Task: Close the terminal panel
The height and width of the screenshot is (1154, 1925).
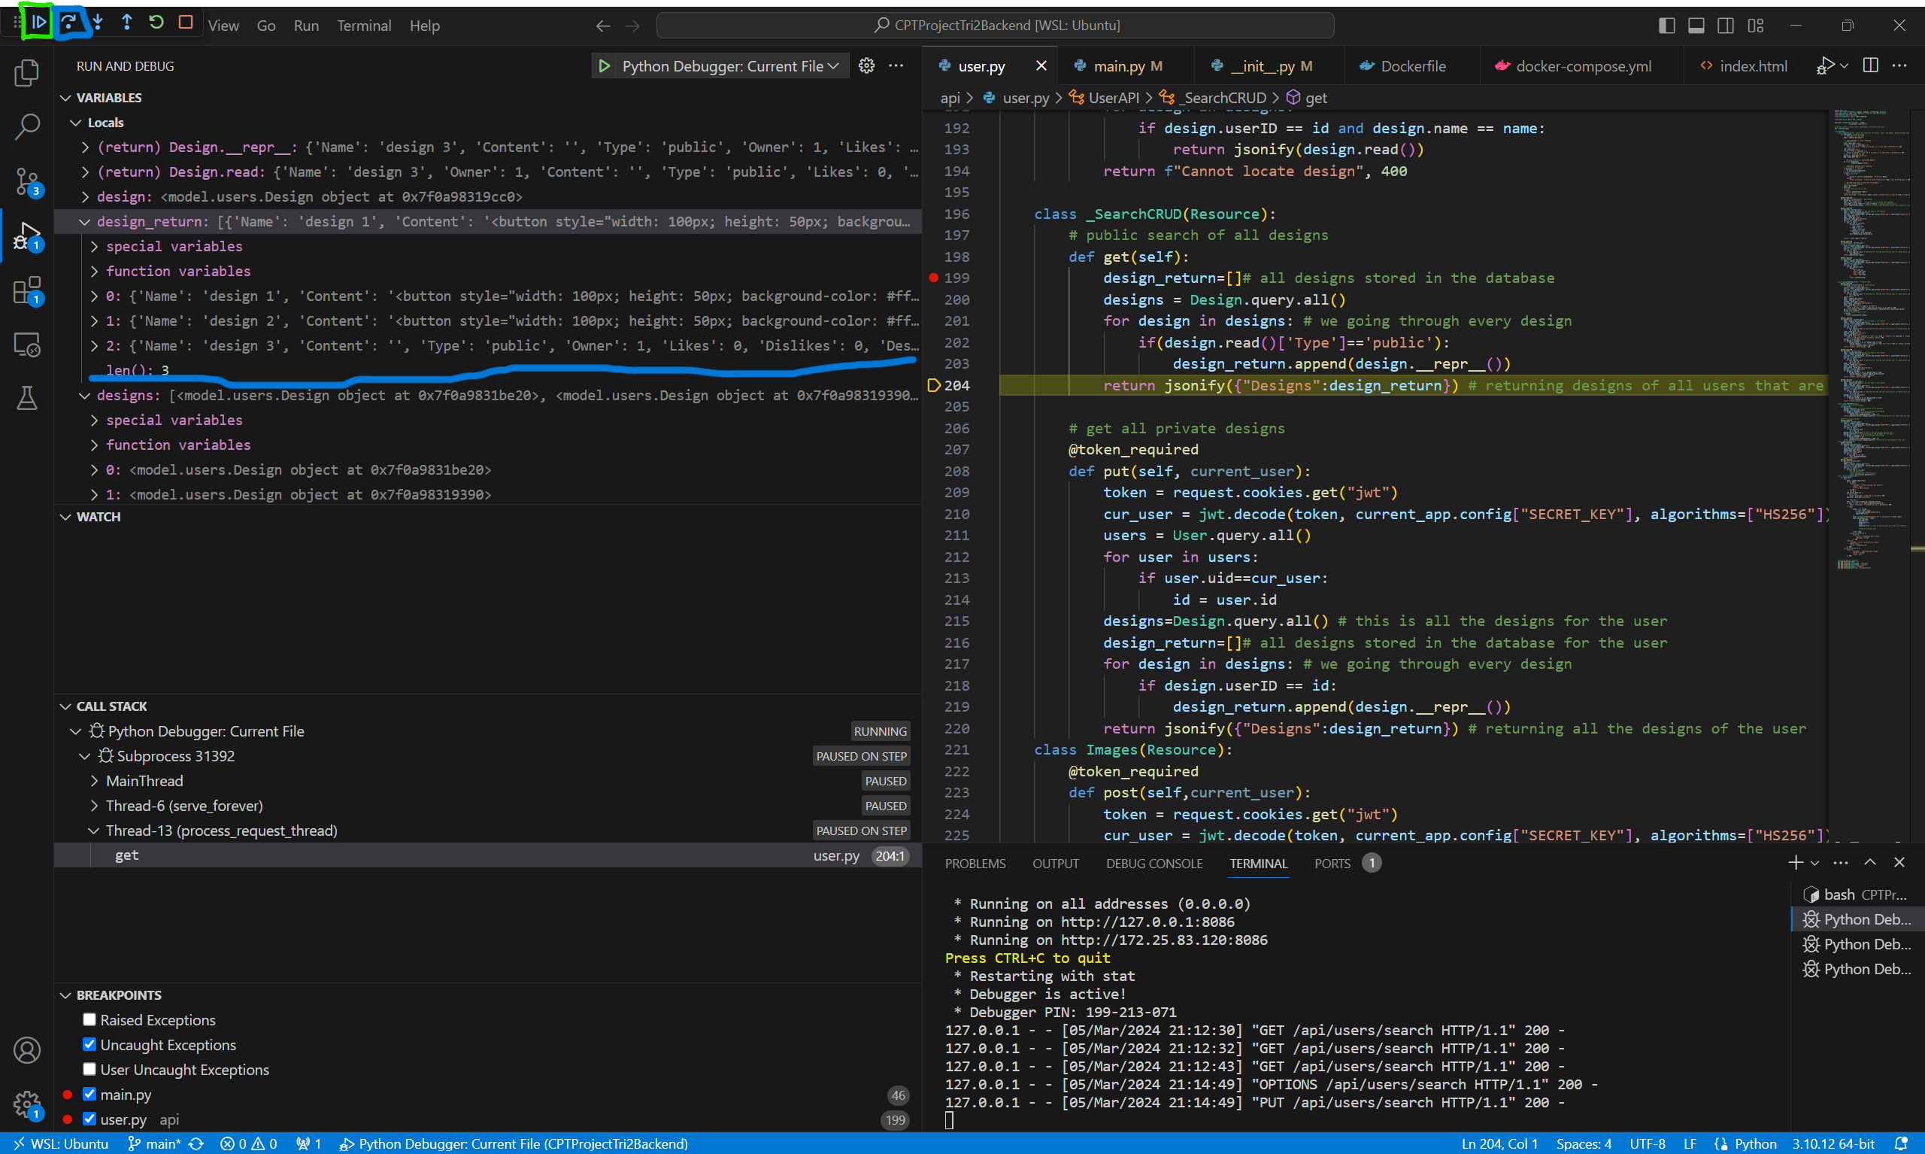Action: coord(1899,862)
